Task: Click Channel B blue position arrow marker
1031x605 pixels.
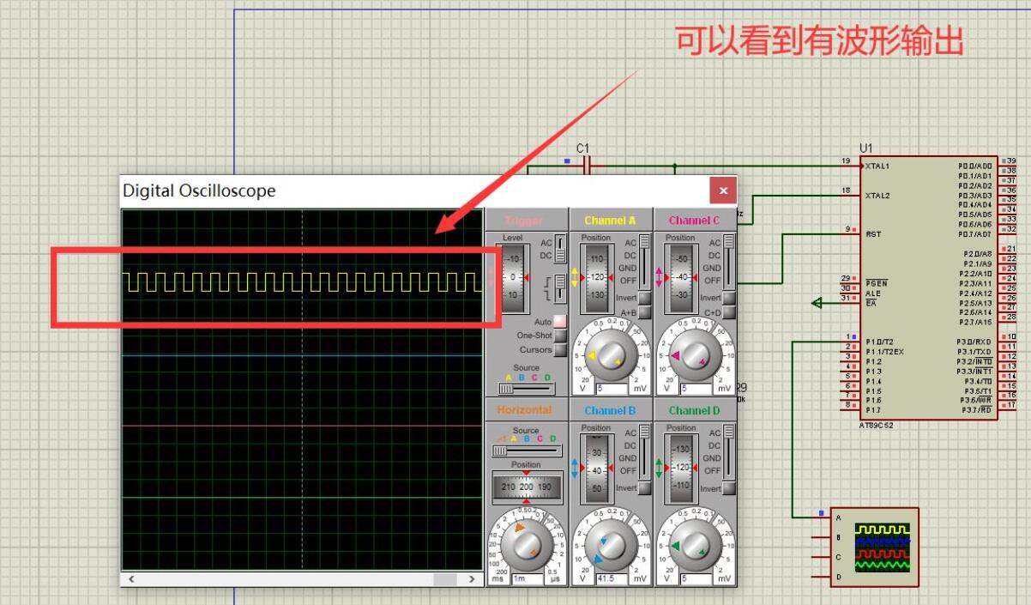Action: [576, 469]
